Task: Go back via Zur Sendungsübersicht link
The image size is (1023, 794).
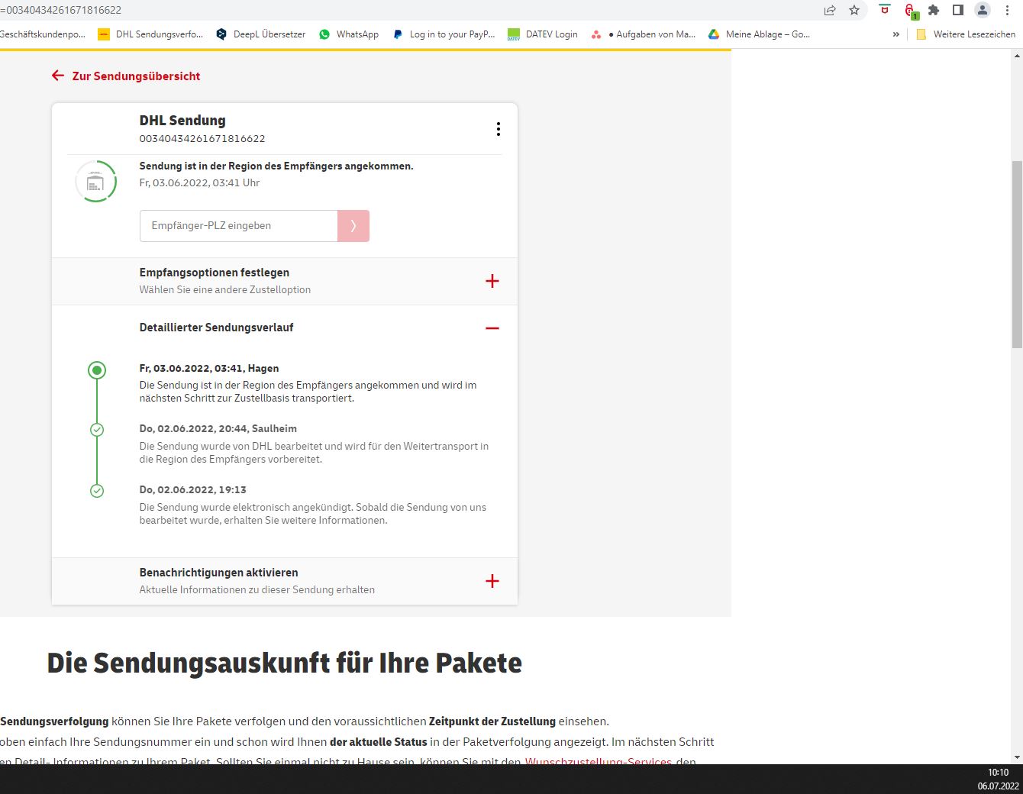Action: [x=136, y=76]
